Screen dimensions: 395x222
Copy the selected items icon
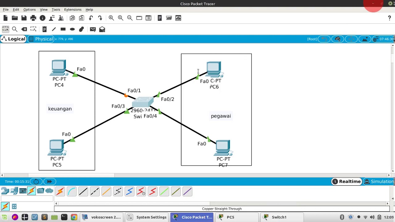(x=72, y=18)
